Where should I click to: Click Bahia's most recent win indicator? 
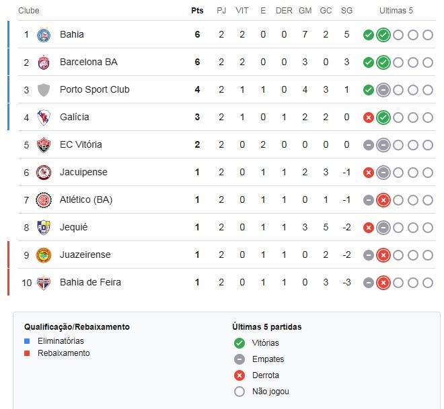(383, 35)
